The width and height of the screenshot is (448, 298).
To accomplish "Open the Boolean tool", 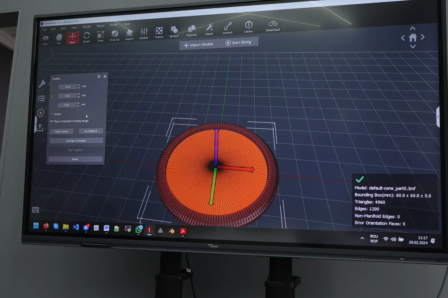I will (x=174, y=32).
